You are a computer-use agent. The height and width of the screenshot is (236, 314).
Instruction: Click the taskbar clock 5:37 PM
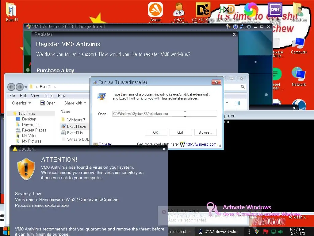point(297,232)
